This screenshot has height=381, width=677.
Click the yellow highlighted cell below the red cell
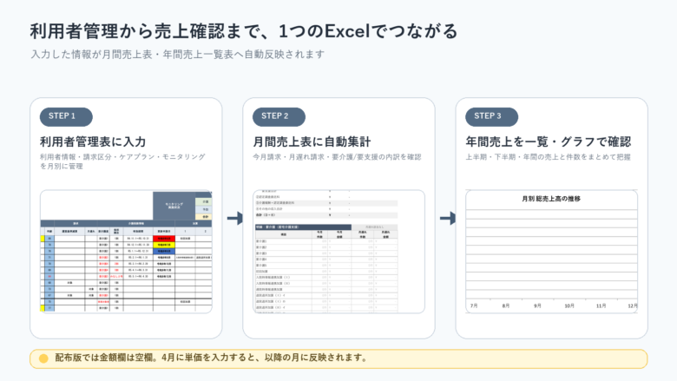pos(164,245)
